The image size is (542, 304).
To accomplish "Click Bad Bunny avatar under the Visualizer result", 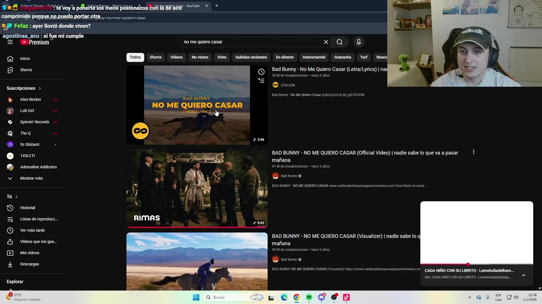I will click(x=275, y=259).
